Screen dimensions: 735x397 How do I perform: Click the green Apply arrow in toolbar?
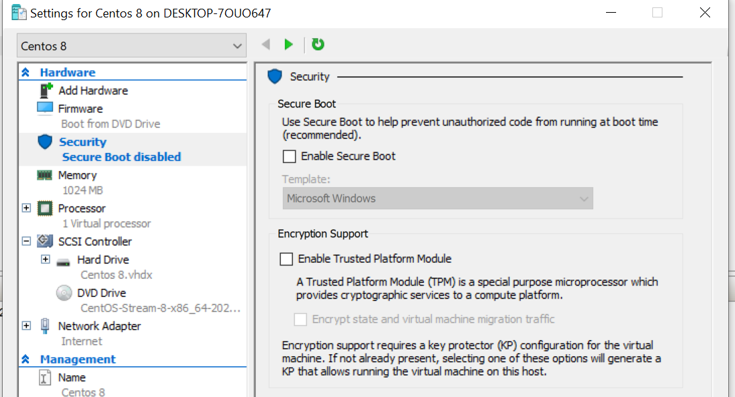coord(289,44)
